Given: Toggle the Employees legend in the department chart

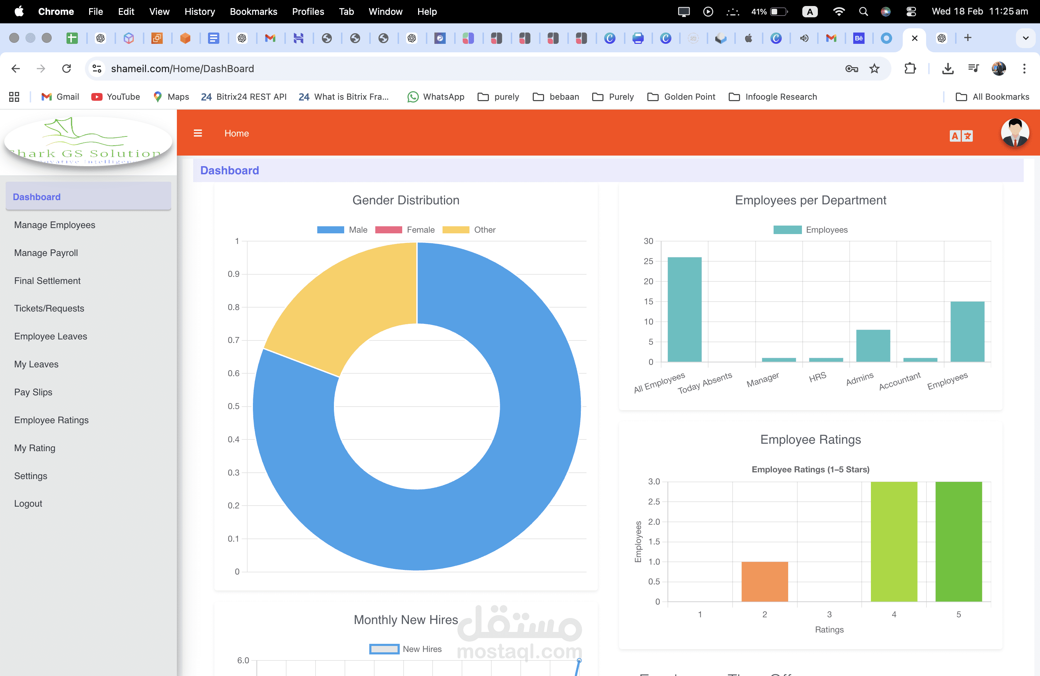Looking at the screenshot, I should click(x=810, y=230).
